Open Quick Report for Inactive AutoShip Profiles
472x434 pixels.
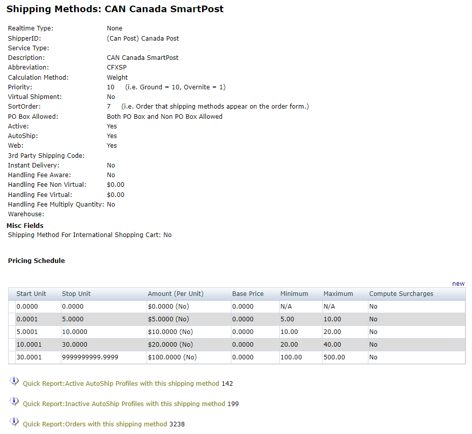click(124, 404)
